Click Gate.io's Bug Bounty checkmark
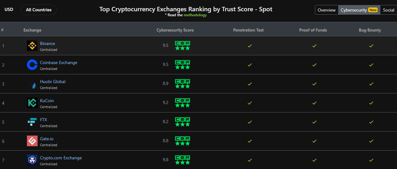 click(x=371, y=141)
